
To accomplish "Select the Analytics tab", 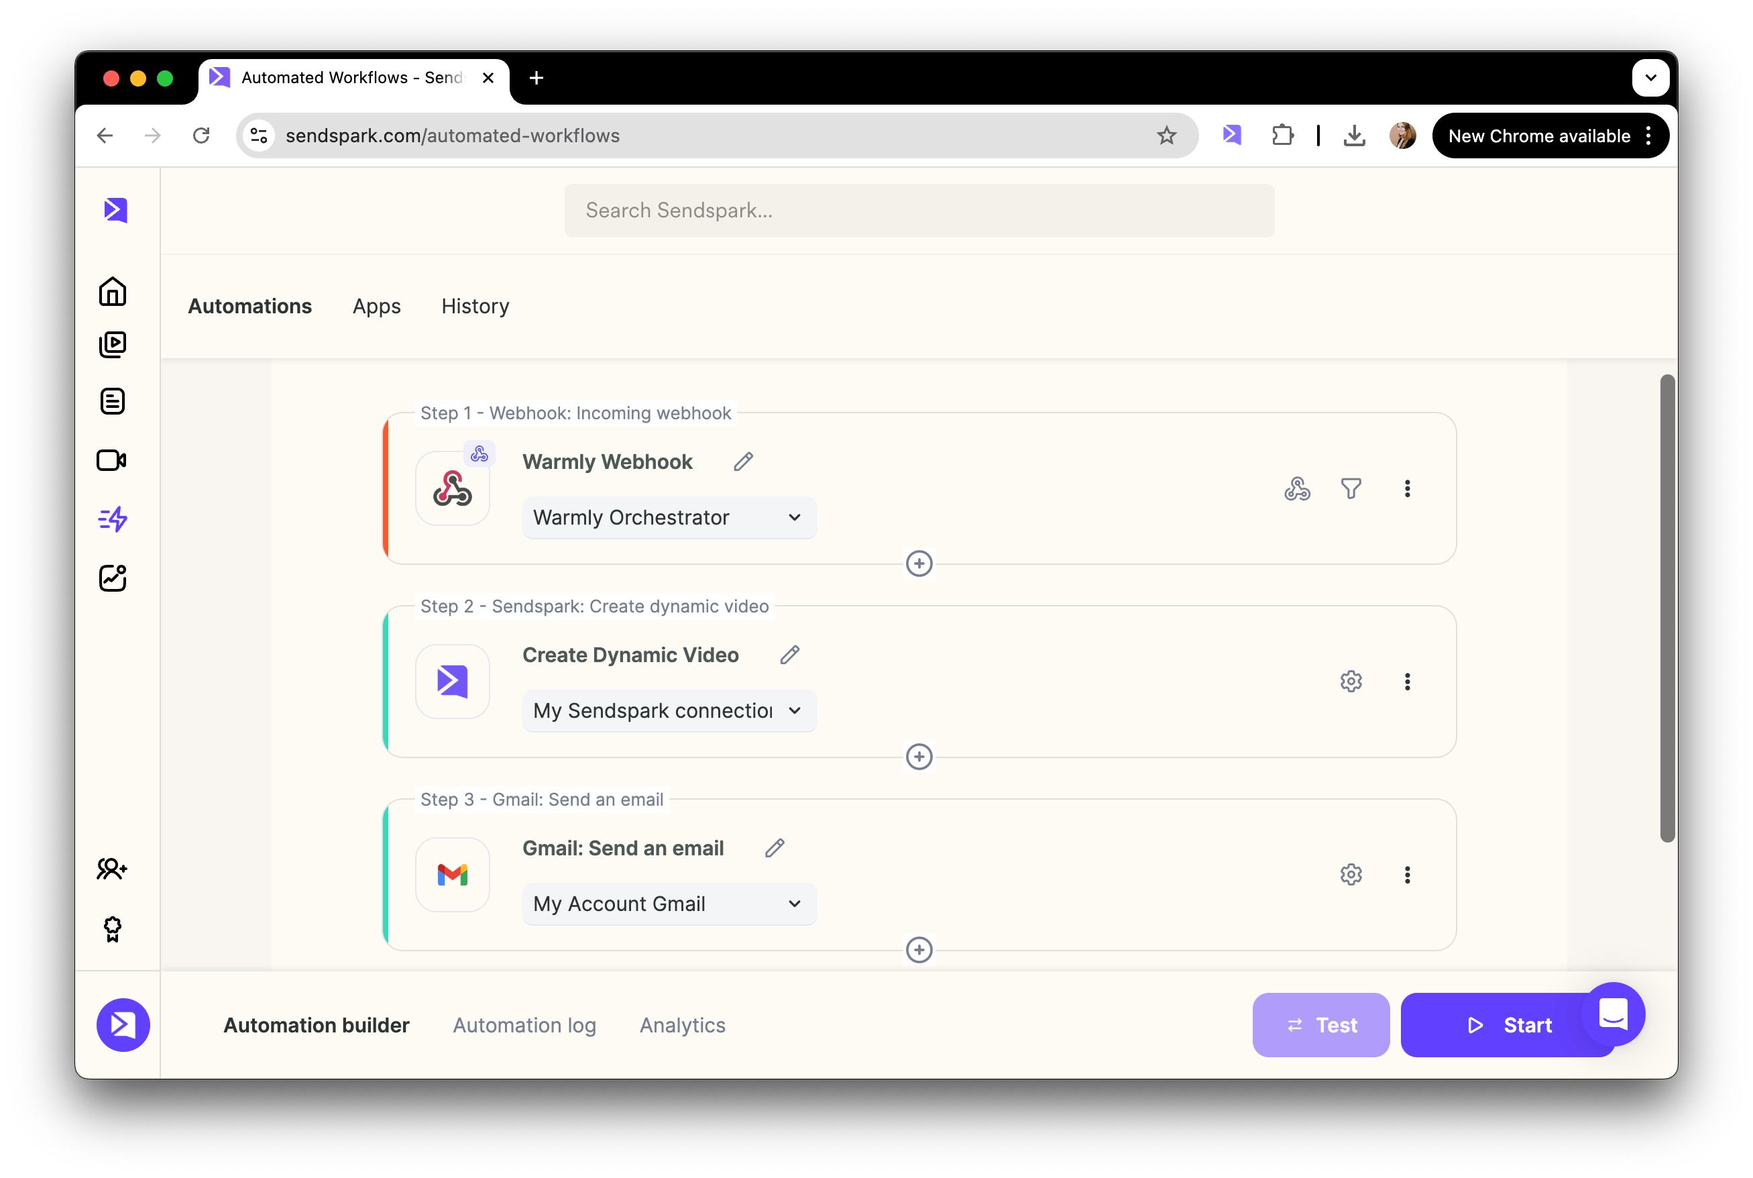I will tap(682, 1025).
